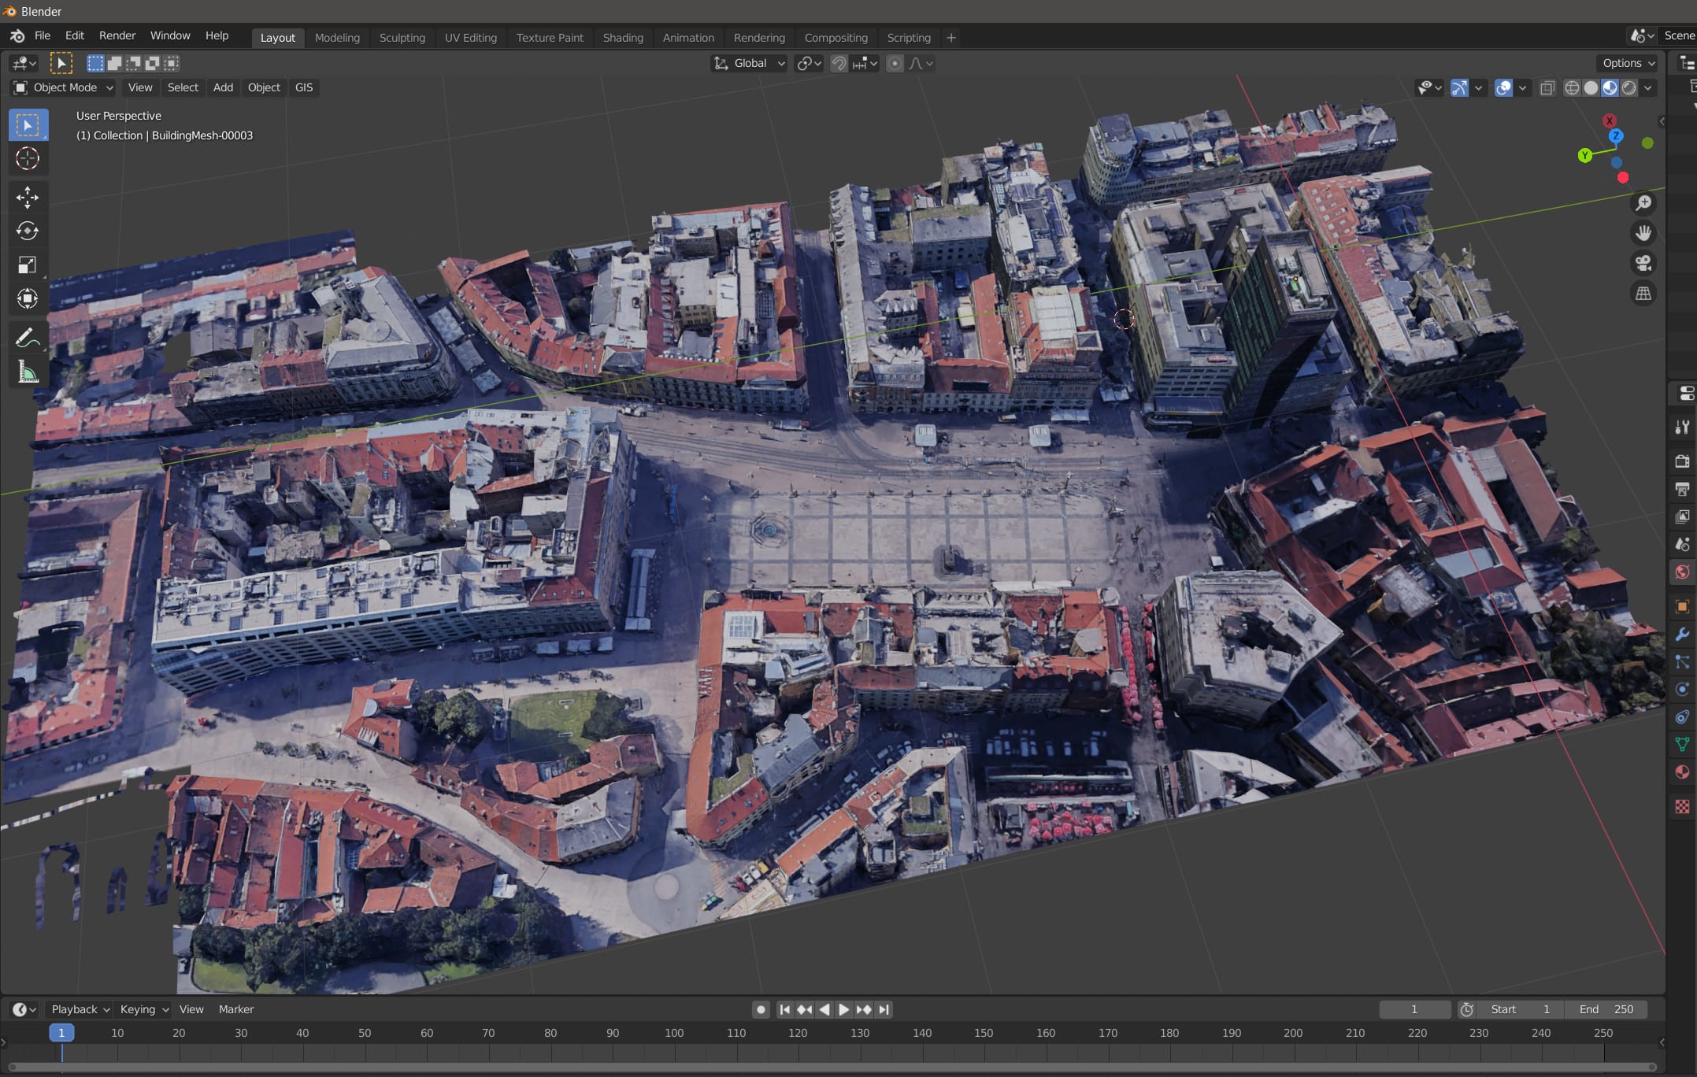Click the End frame field
Viewport: 1697px width, 1077px height.
1606,1009
